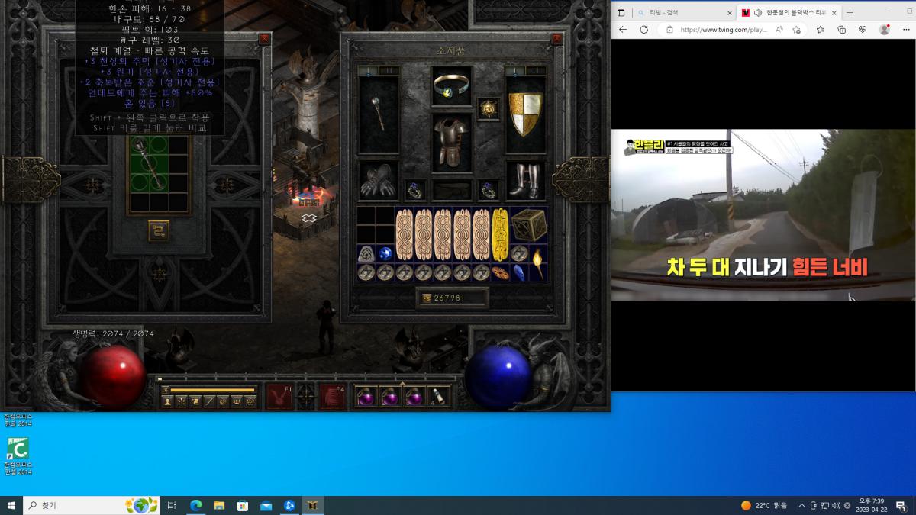916x515 pixels.
Task: Close the 티빙 - 검색 tab
Action: [x=728, y=13]
